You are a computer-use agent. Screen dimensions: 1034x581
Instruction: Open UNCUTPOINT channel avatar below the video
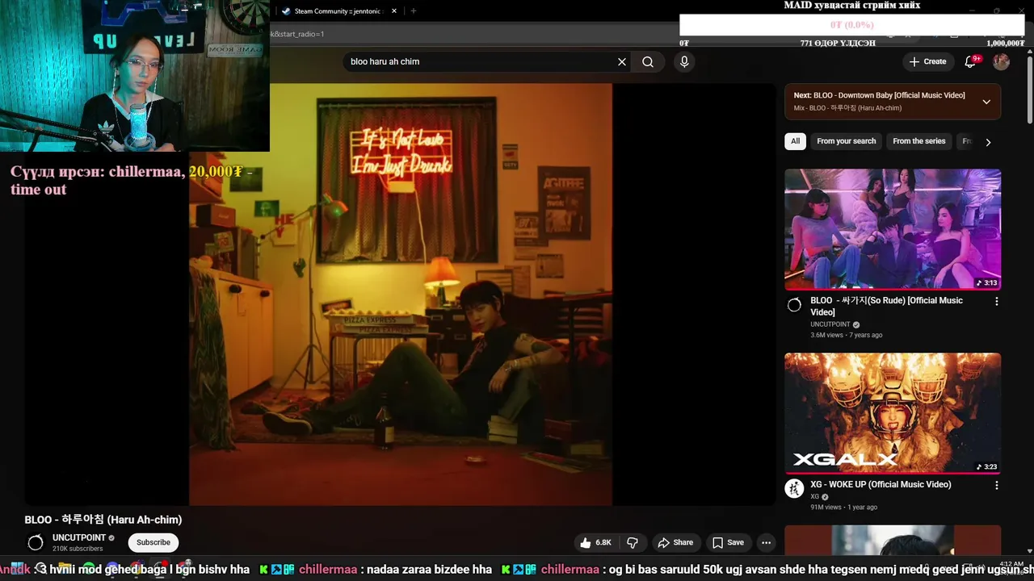point(36,542)
